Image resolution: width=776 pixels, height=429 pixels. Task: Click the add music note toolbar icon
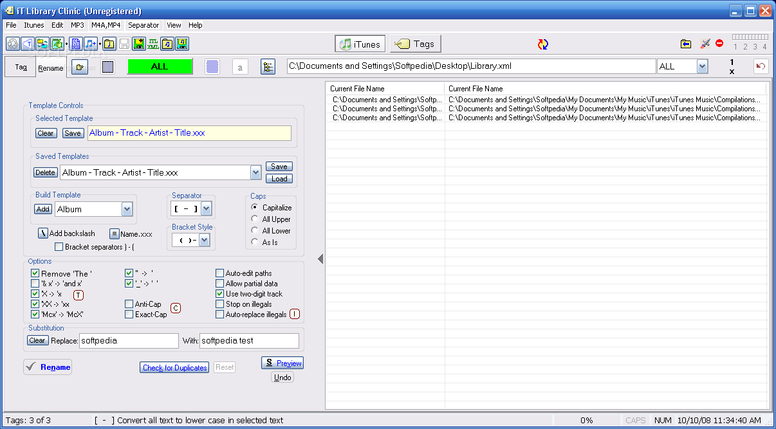(91, 44)
